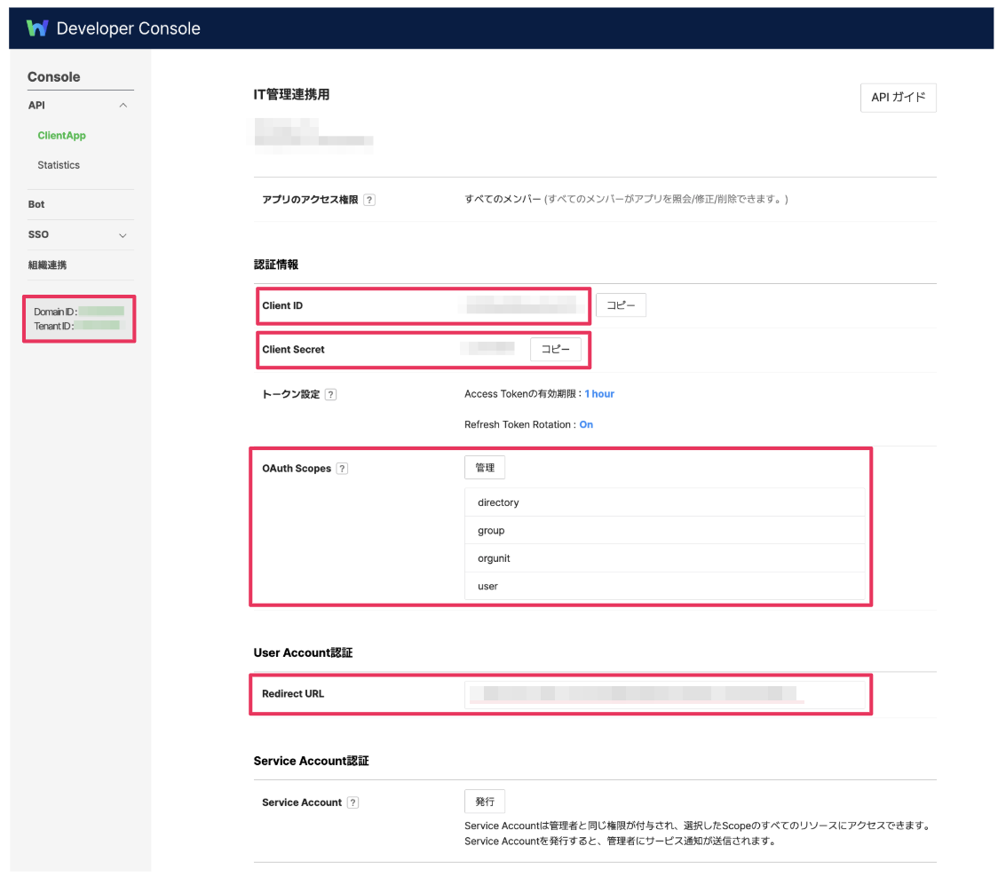Click the Developer Console title
The image size is (998, 877).
click(129, 28)
